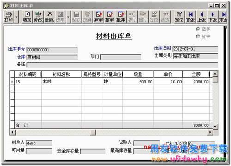Click the horizontal scrollbar right arrow

[210, 132]
